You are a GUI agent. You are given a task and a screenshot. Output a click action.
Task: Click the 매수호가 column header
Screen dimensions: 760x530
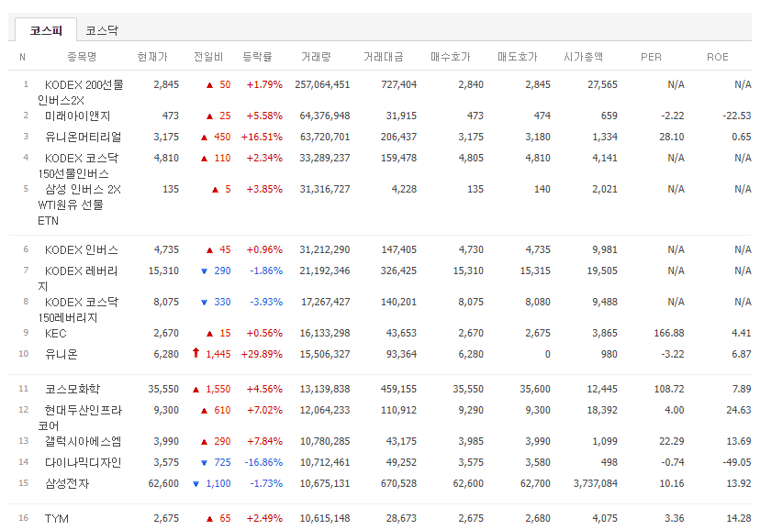point(451,57)
